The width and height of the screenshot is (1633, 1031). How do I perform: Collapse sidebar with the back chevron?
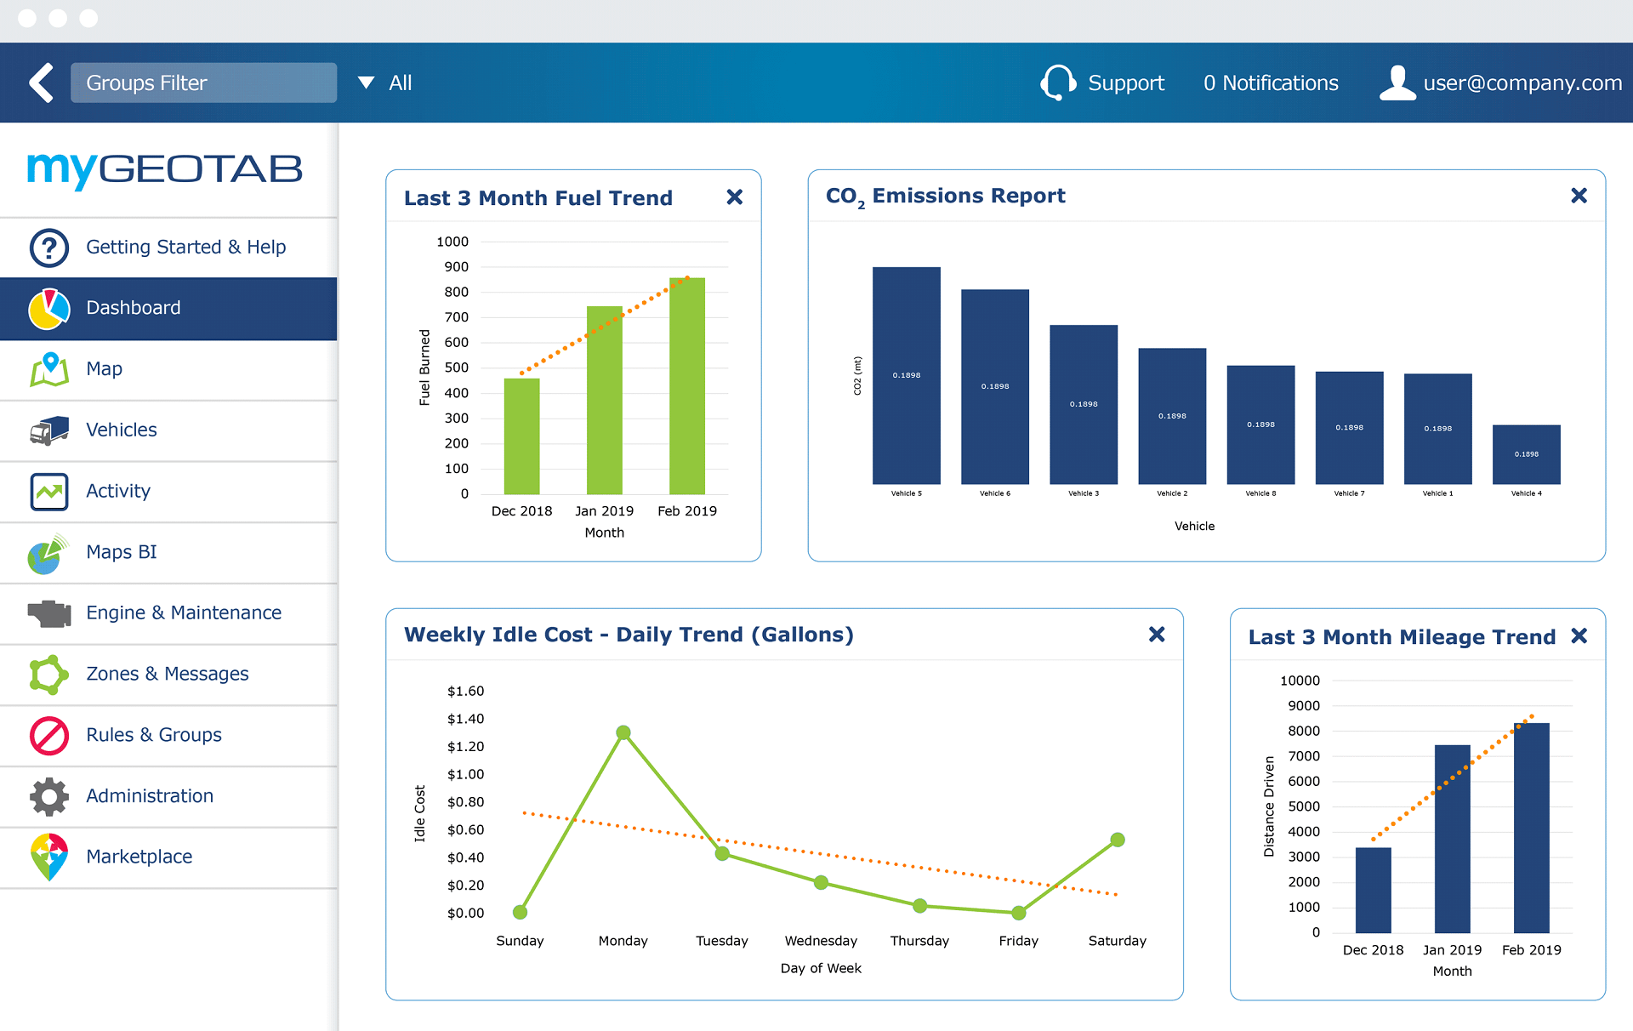(x=41, y=83)
